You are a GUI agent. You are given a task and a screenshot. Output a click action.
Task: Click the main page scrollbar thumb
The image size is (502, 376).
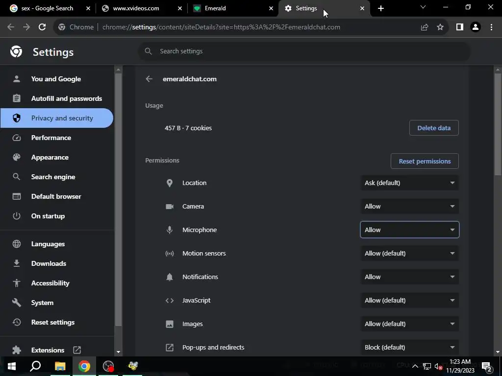click(x=498, y=124)
